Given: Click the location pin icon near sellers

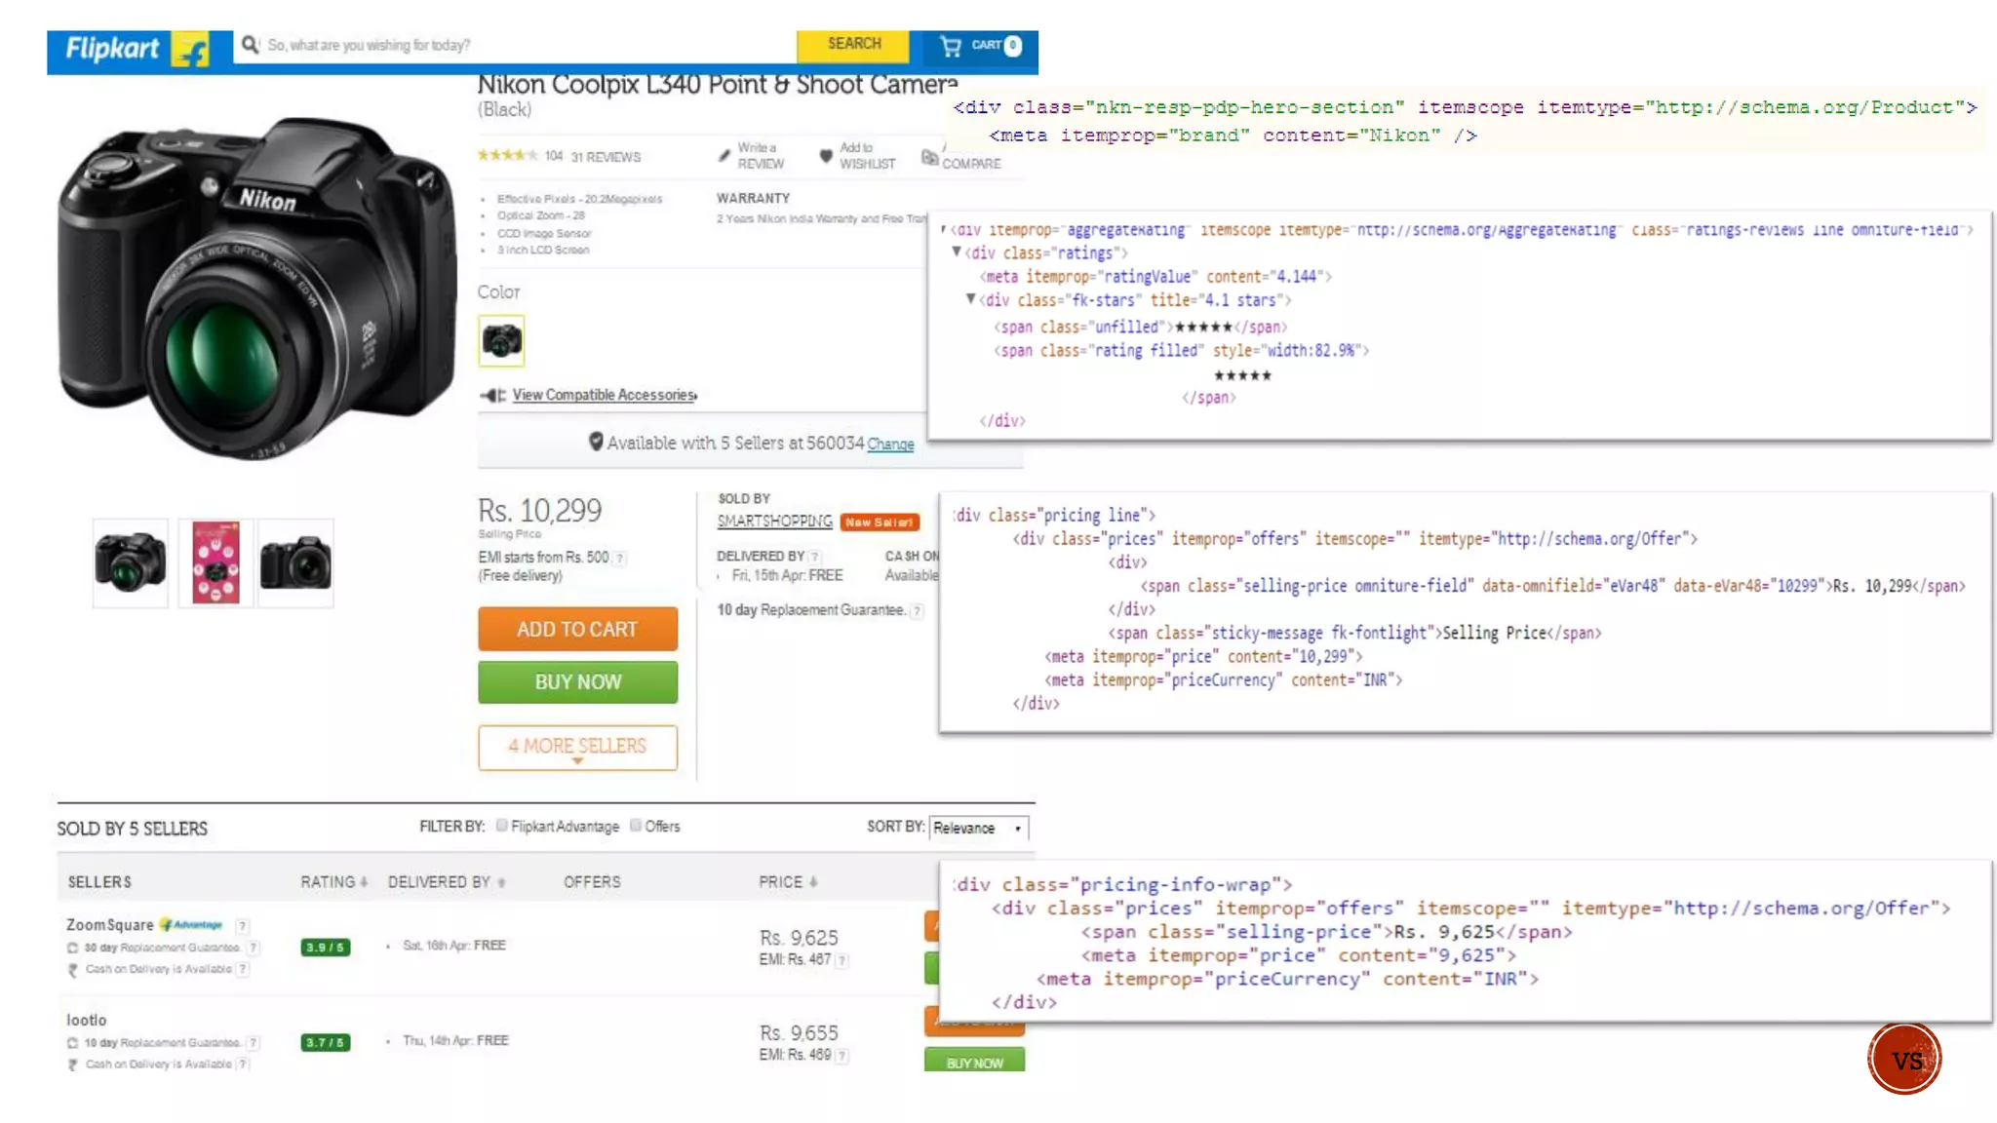Looking at the screenshot, I should (x=596, y=442).
